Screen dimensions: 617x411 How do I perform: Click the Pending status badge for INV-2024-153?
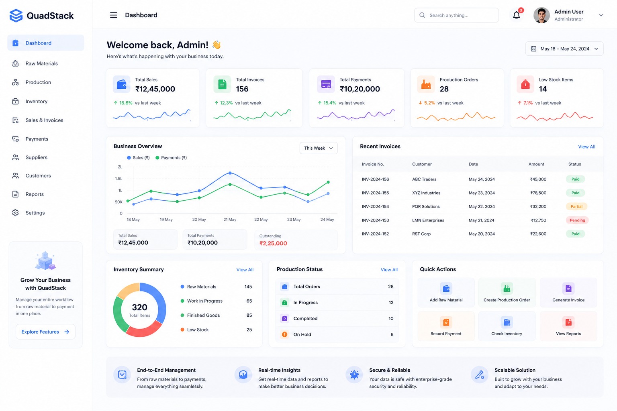[x=577, y=220]
